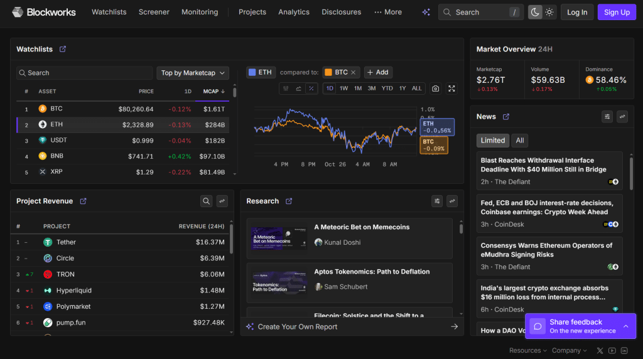Switch News to the All tab

click(x=519, y=141)
